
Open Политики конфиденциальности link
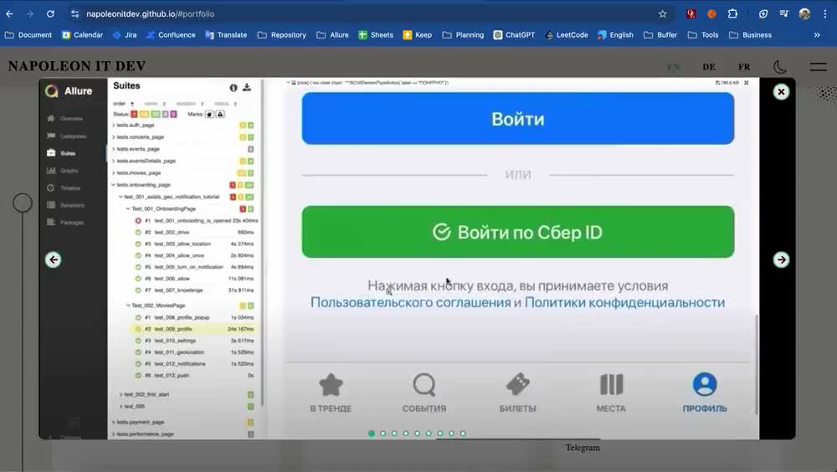click(624, 303)
